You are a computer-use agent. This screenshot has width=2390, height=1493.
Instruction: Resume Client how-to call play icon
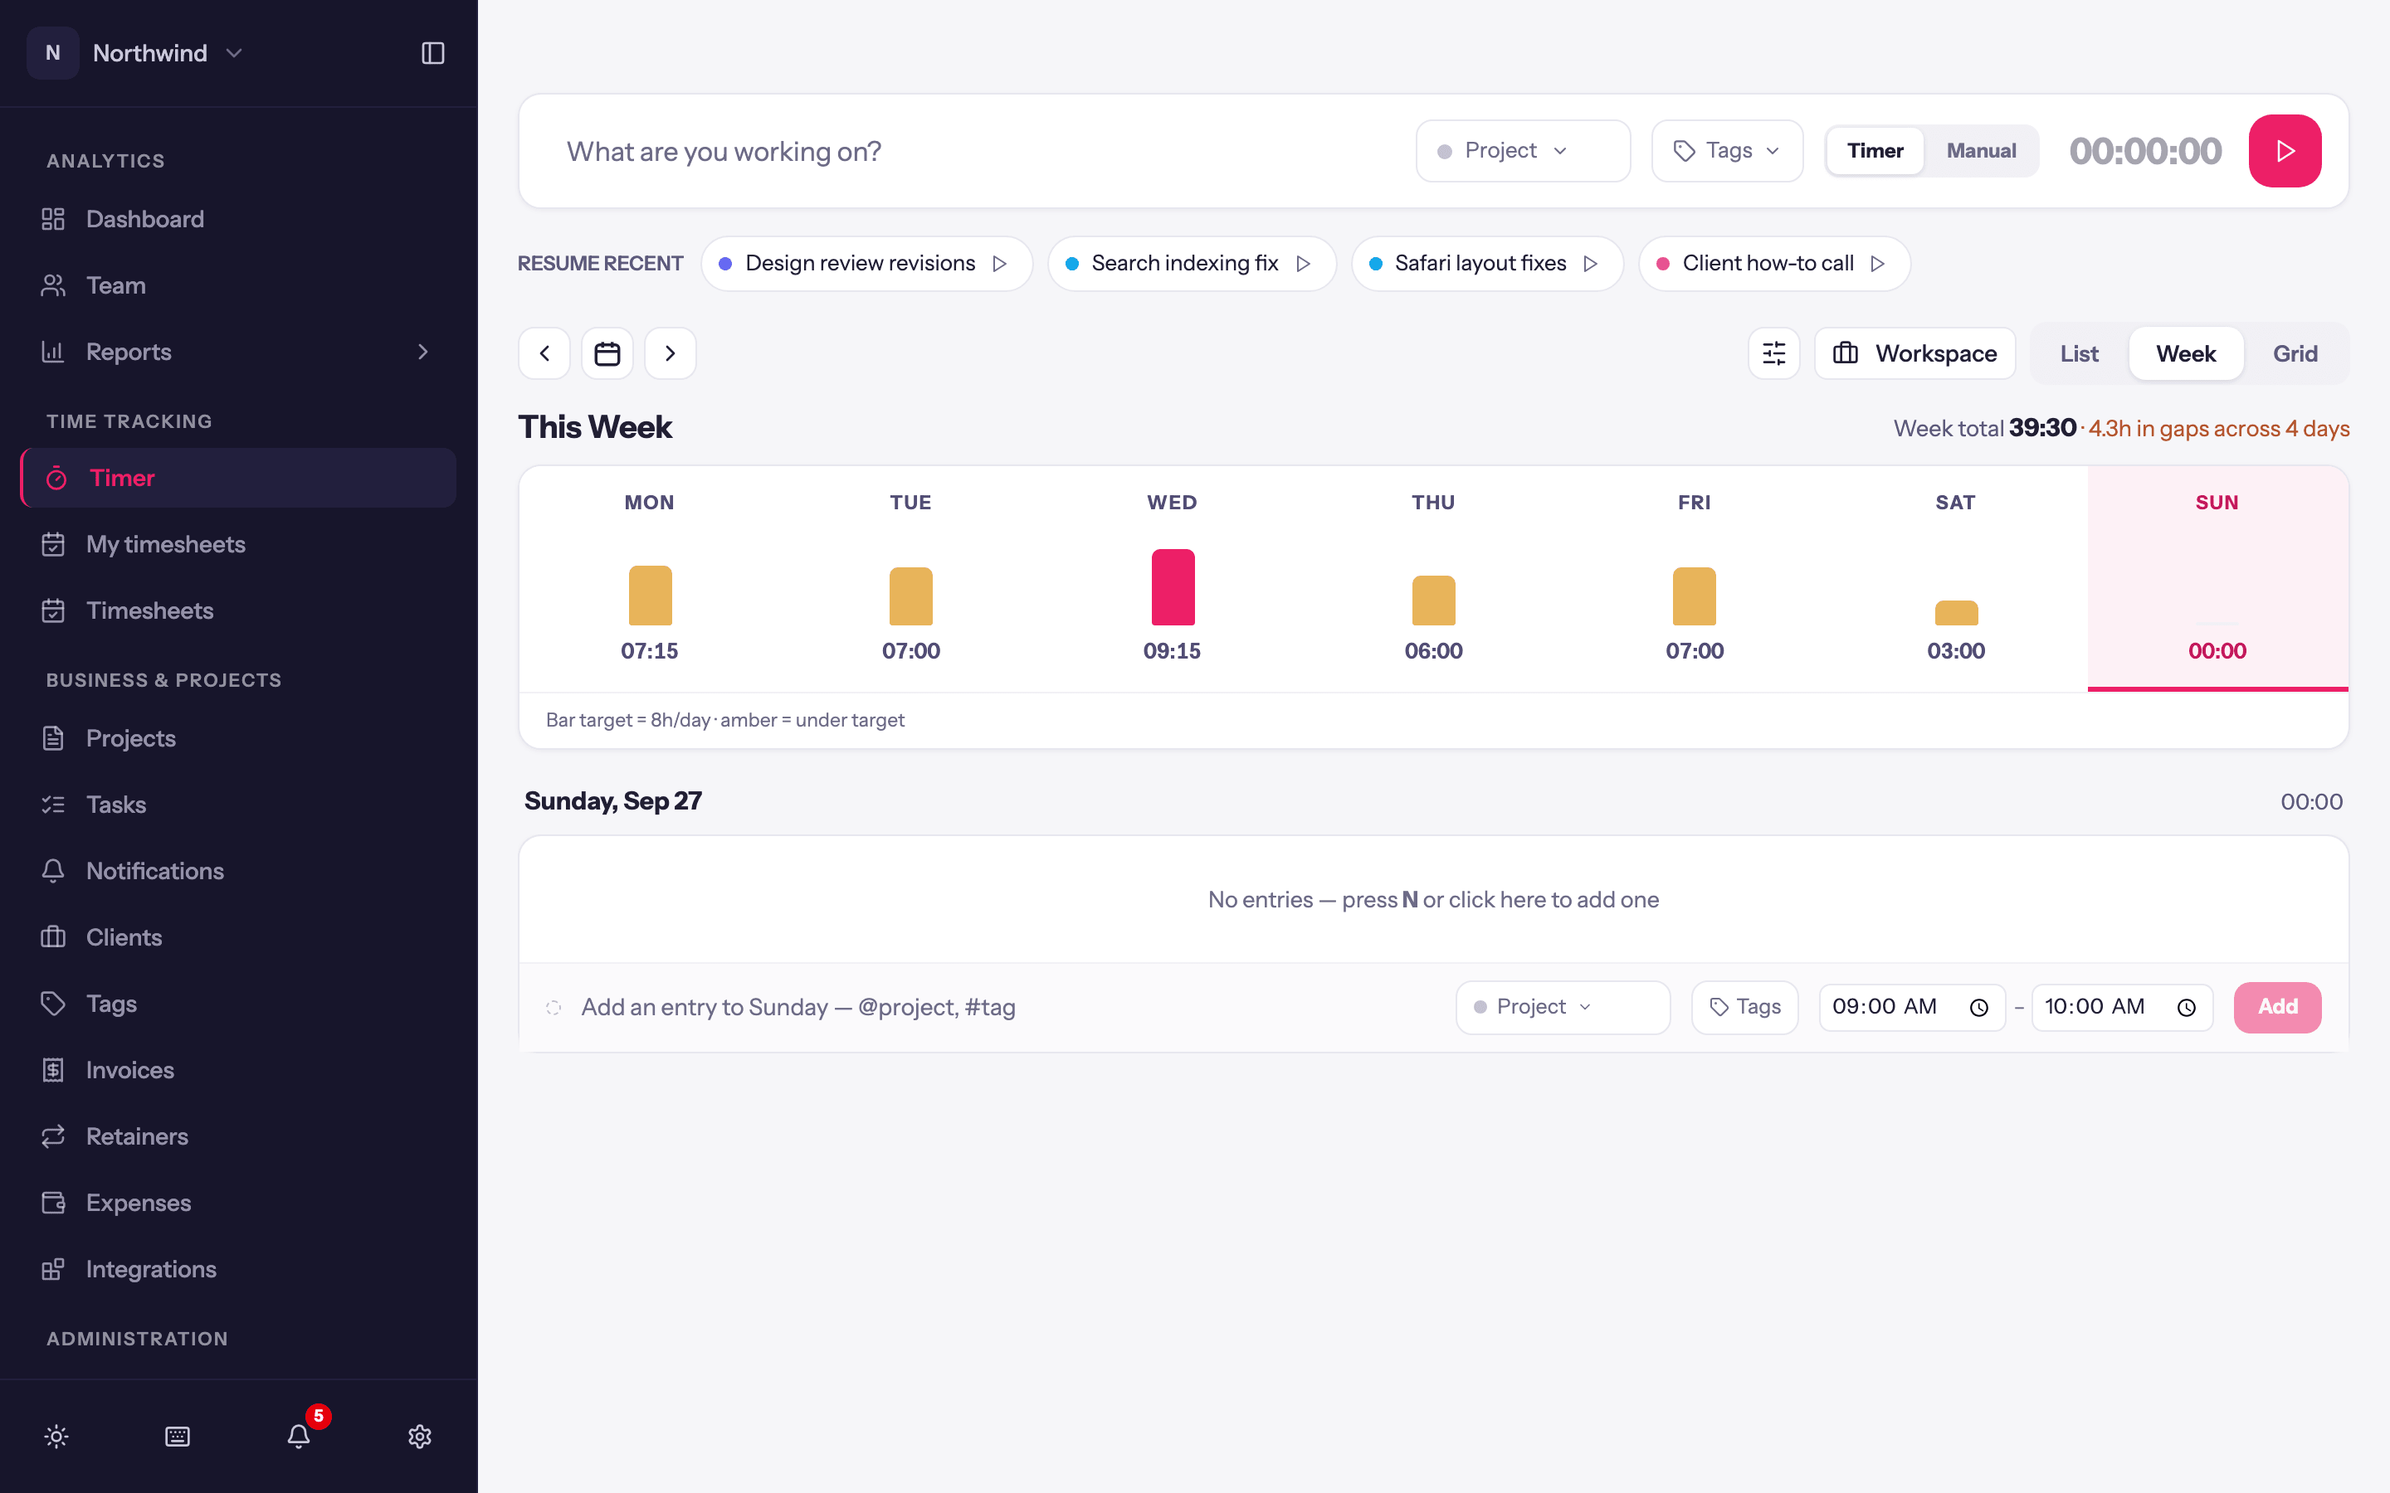[1877, 264]
